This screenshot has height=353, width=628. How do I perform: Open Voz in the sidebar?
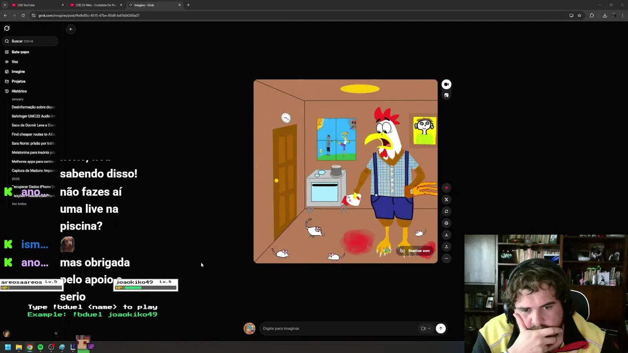(x=15, y=62)
